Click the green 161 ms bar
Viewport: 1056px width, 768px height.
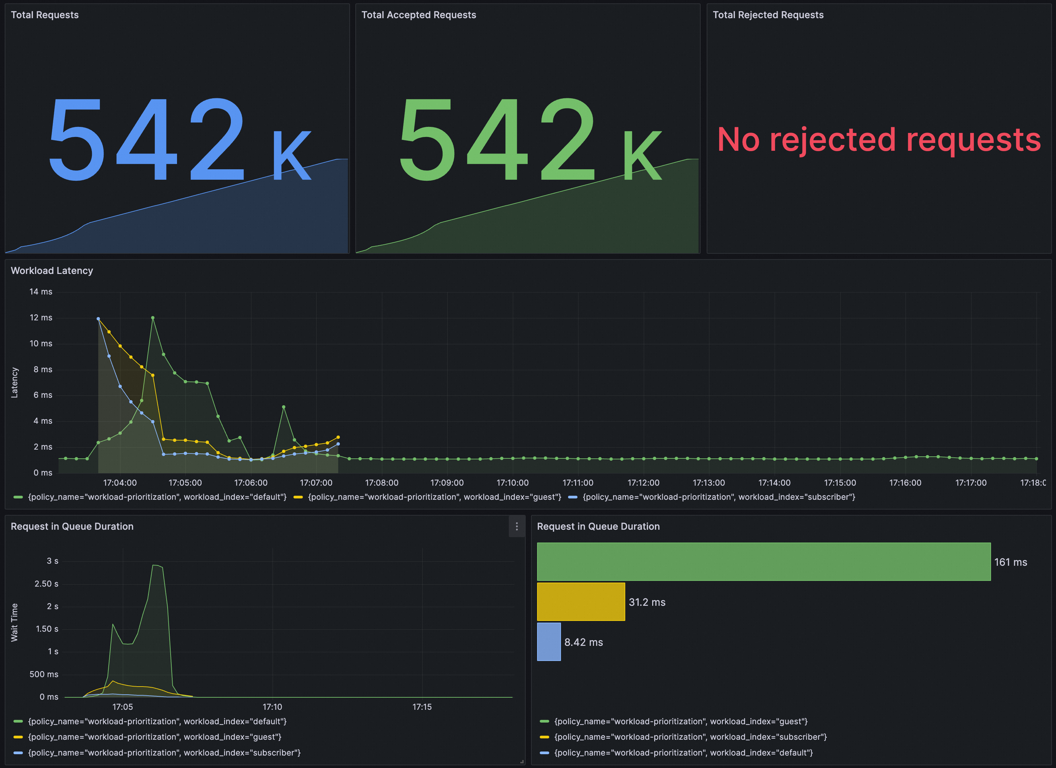(764, 562)
